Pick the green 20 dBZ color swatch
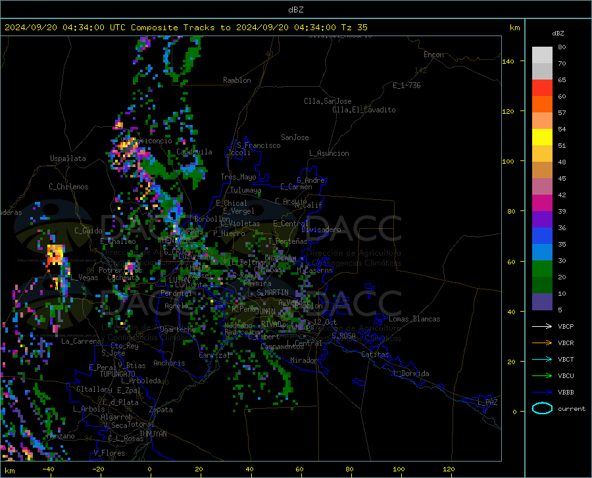Screen dimensions: 592x478 tap(542, 269)
